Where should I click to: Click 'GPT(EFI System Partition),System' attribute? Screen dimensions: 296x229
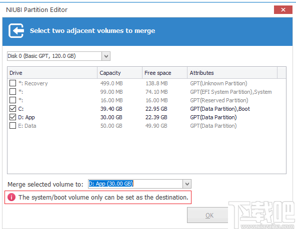coord(231,92)
